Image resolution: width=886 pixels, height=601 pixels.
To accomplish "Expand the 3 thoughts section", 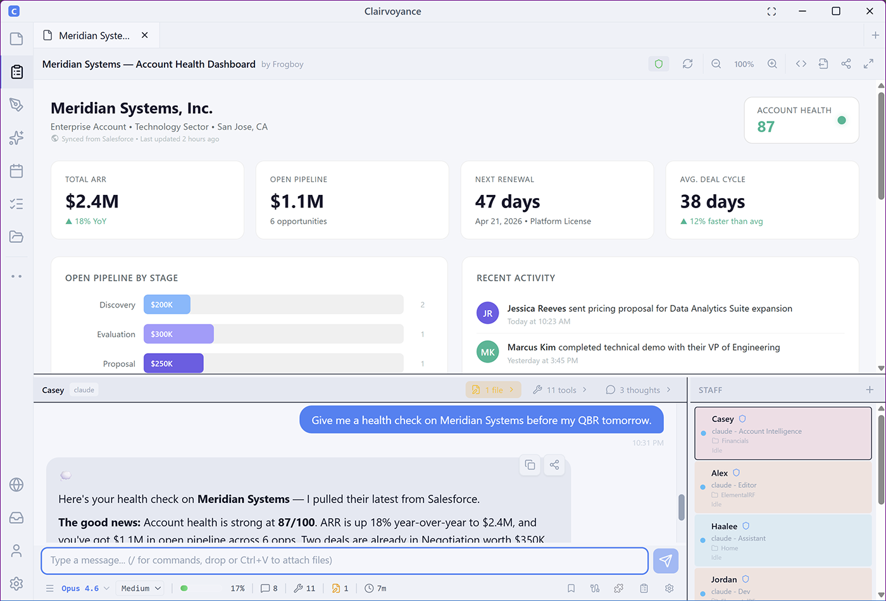I will 638,390.
